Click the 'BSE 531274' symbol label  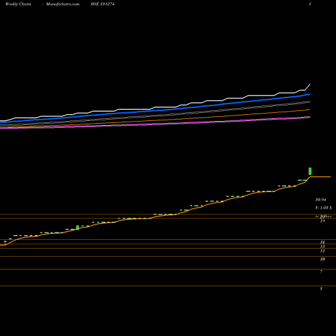coord(103,4)
